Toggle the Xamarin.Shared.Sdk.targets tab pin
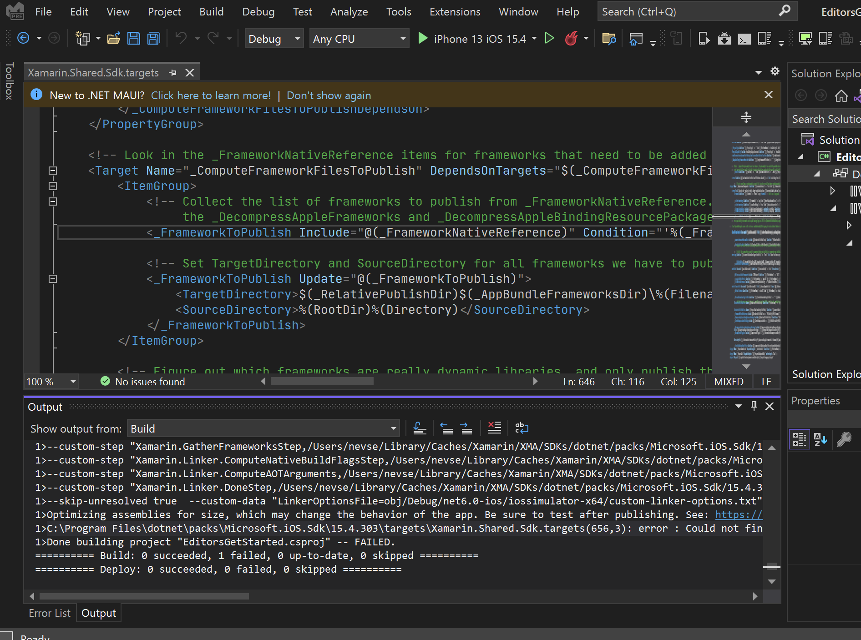The image size is (861, 640). [172, 72]
